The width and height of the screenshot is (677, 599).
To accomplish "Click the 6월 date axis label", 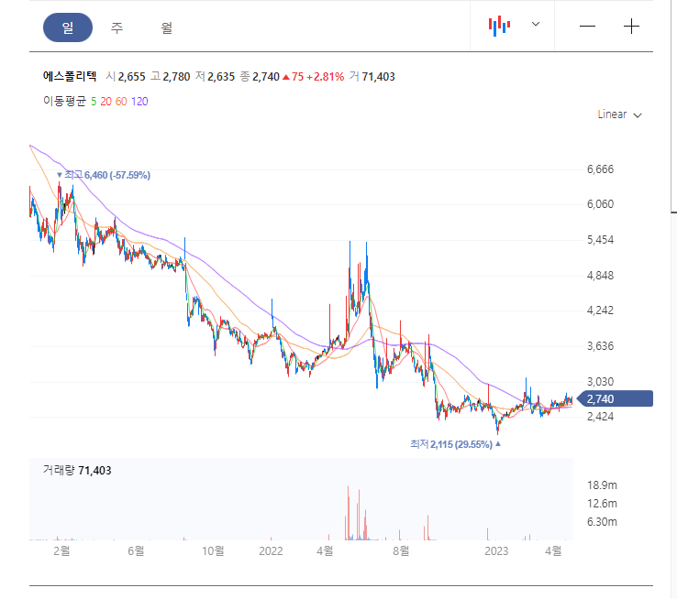I will tap(136, 550).
